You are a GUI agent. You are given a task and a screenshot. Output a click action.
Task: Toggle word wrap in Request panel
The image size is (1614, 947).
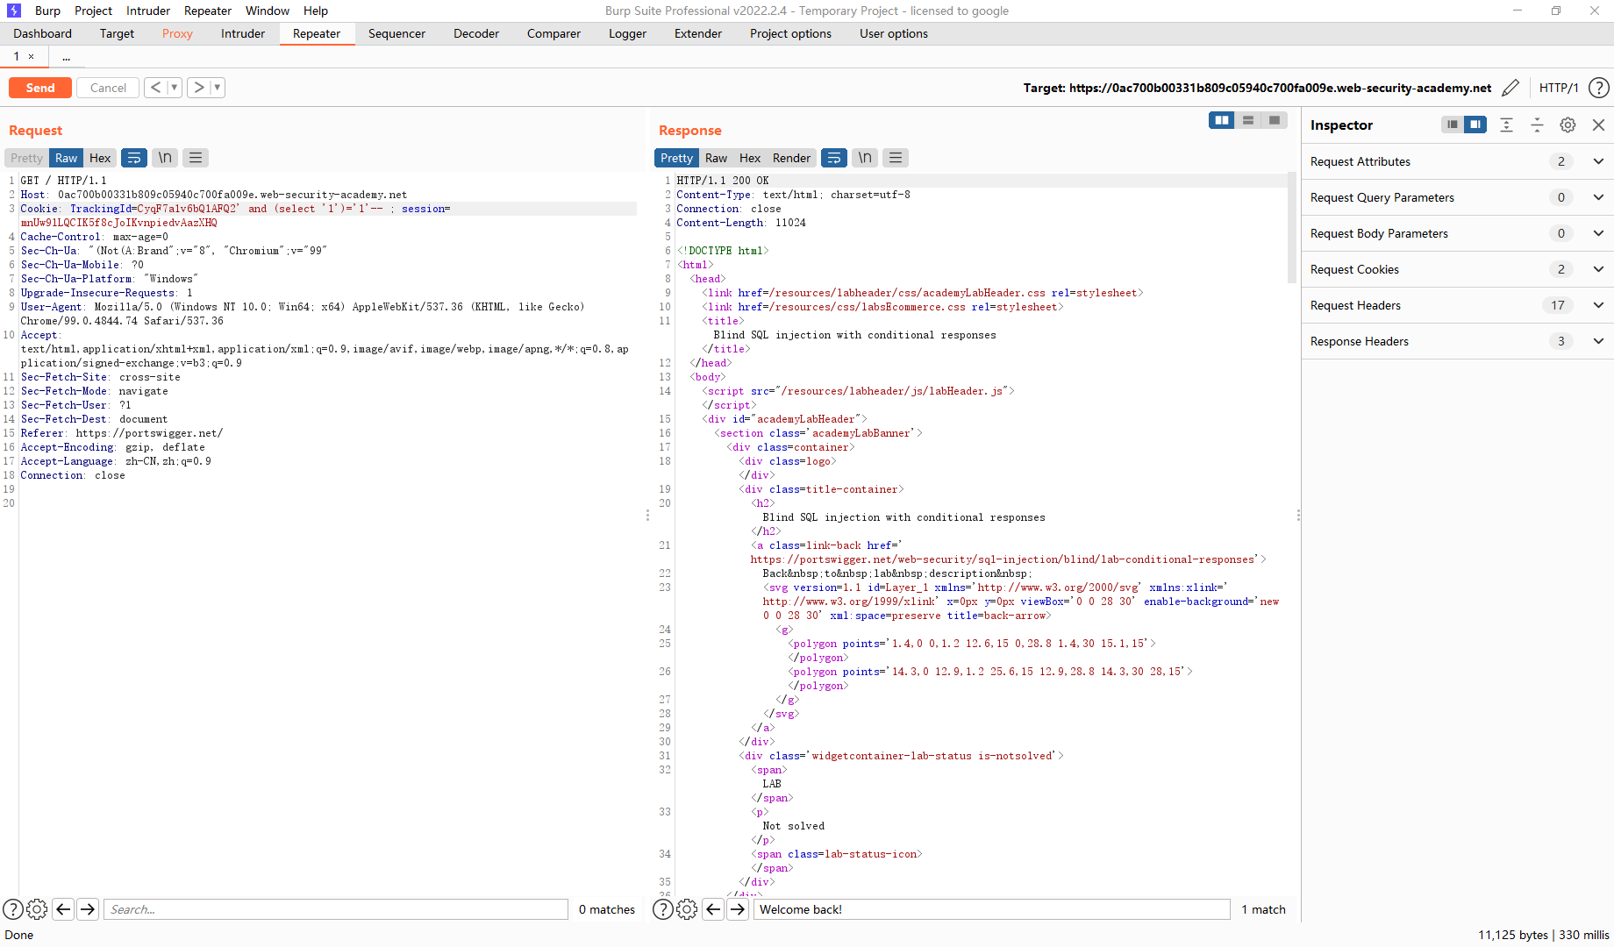pos(134,158)
